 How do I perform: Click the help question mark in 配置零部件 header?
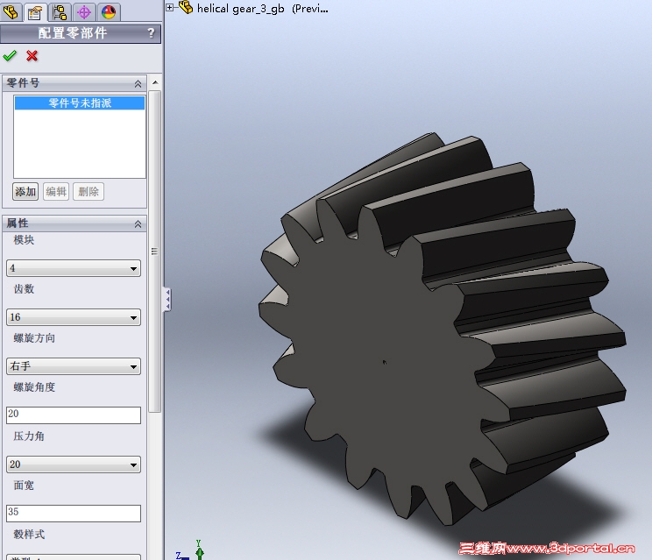coord(152,32)
